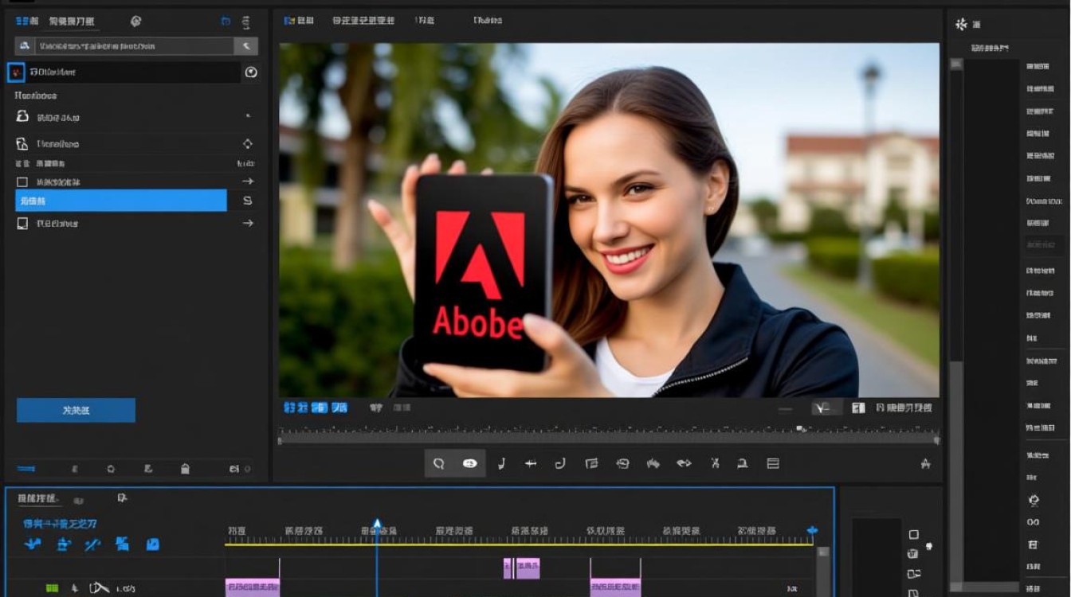The height and width of the screenshot is (597, 1071).
Task: Select the rightmost pink clip on the lower track
Action: click(x=615, y=587)
